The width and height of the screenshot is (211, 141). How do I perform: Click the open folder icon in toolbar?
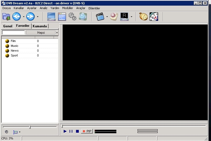(x=6, y=17)
